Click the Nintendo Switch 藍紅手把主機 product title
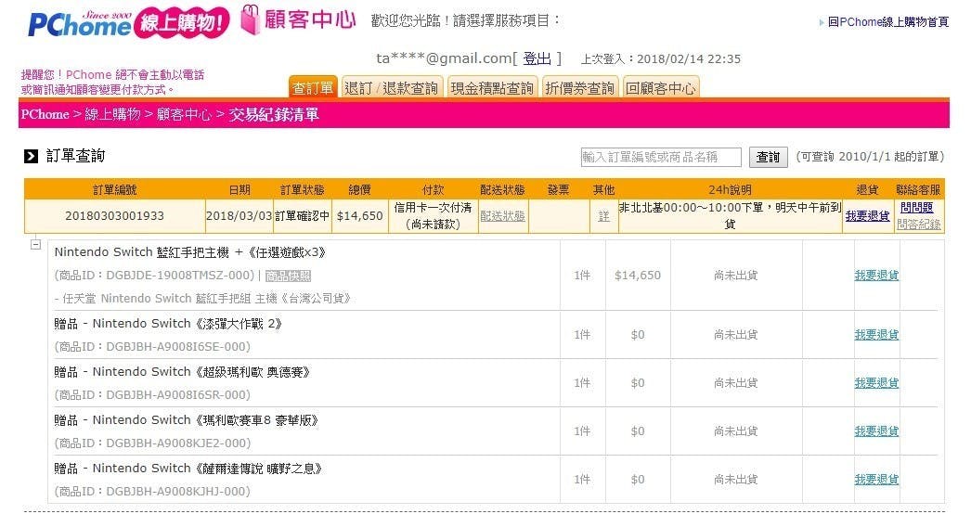 pyautogui.click(x=190, y=252)
